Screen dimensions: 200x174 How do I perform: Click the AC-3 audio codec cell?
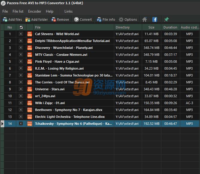point(190,103)
